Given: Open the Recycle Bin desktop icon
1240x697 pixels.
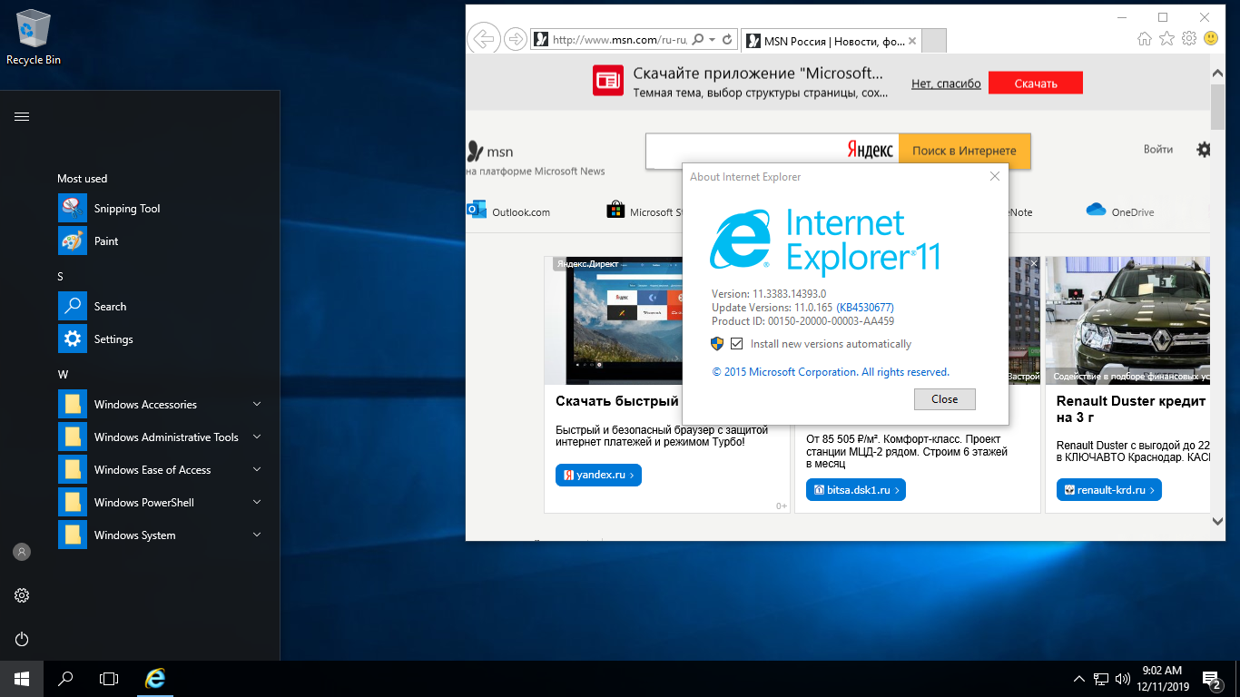Looking at the screenshot, I should [34, 37].
